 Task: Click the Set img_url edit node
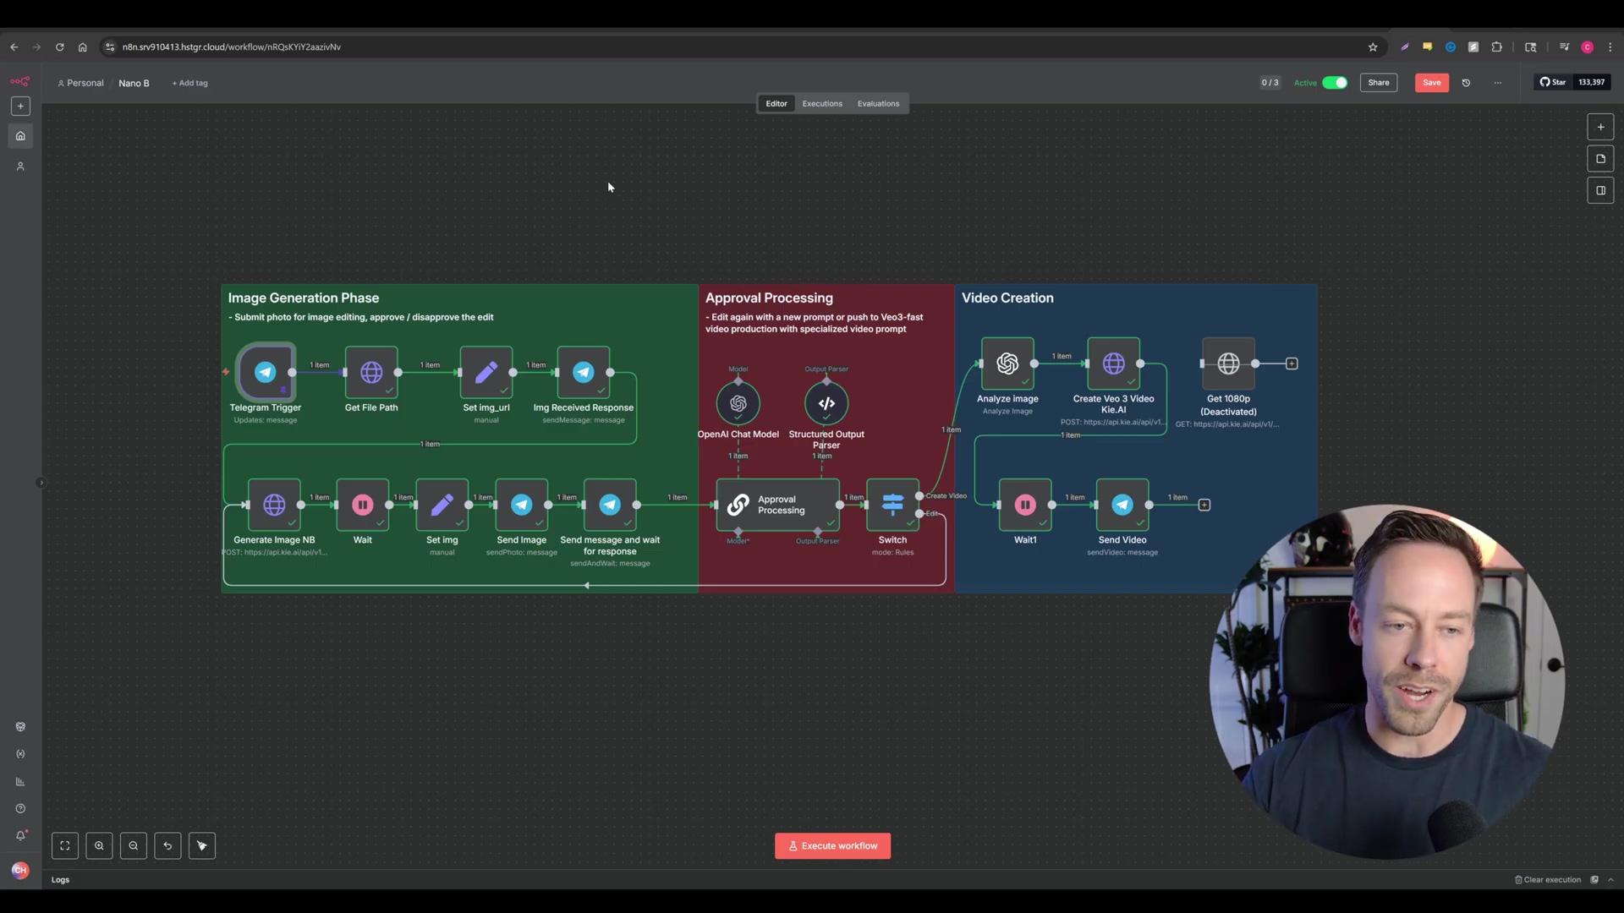(x=486, y=372)
